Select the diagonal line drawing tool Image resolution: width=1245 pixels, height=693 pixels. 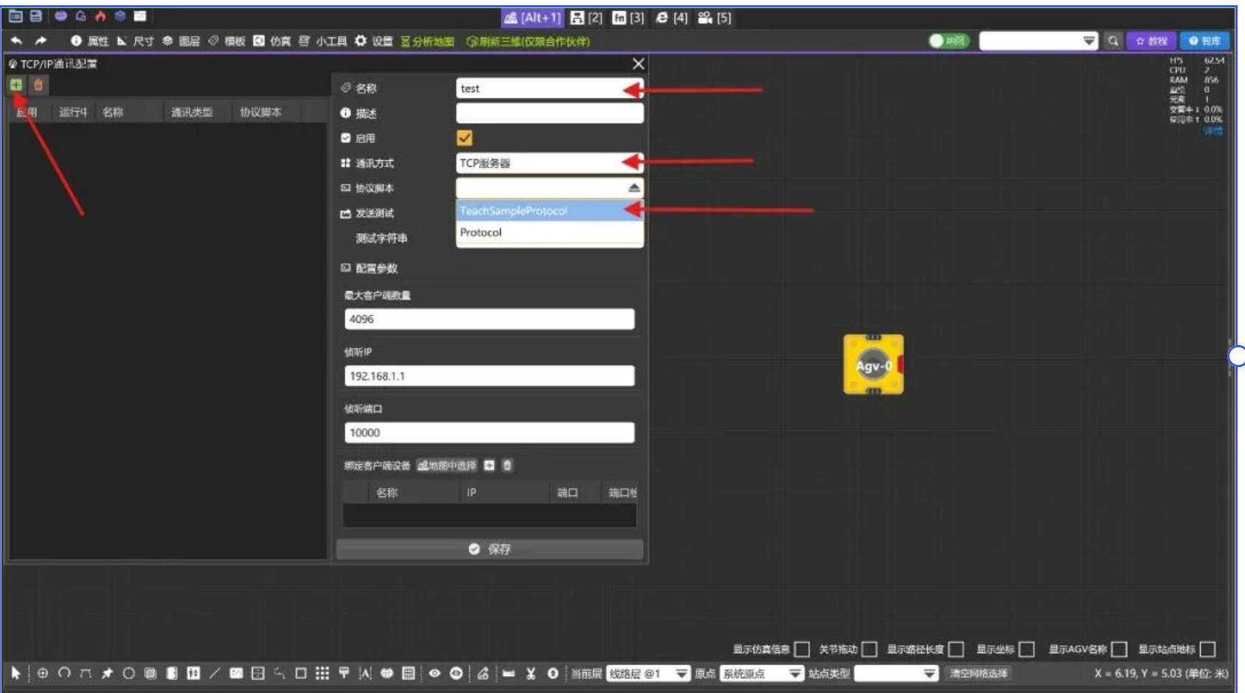click(x=215, y=672)
